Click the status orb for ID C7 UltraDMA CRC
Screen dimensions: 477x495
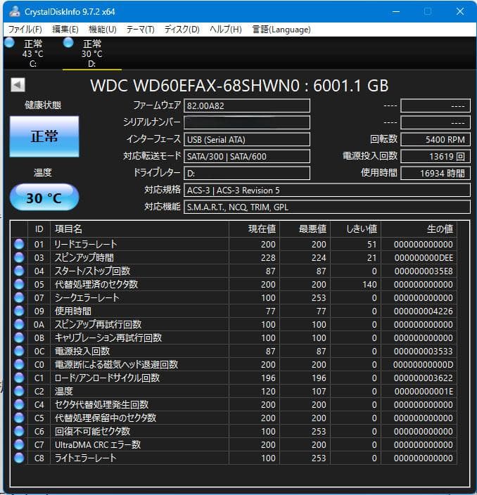[x=19, y=444]
